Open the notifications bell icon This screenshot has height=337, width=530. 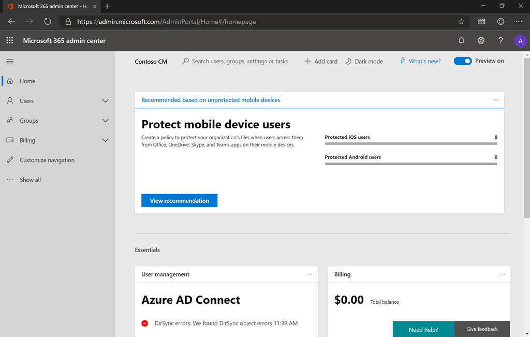461,40
